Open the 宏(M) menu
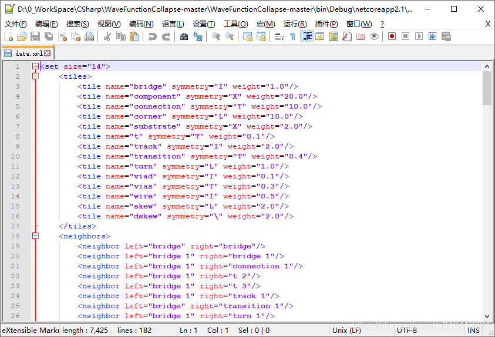The width and height of the screenshot is (495, 337). pyautogui.click(x=265, y=24)
